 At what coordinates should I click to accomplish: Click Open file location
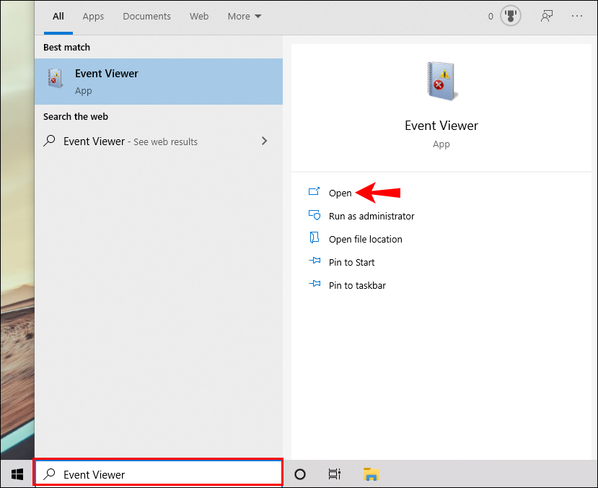(x=365, y=239)
